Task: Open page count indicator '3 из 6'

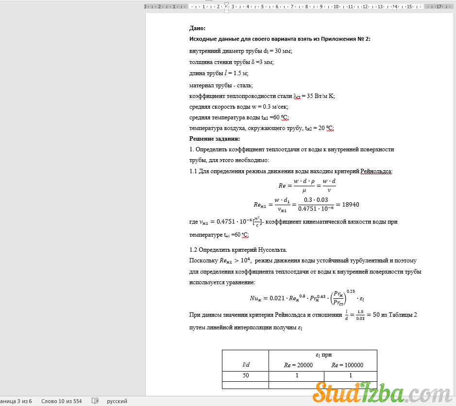Action: (16, 401)
